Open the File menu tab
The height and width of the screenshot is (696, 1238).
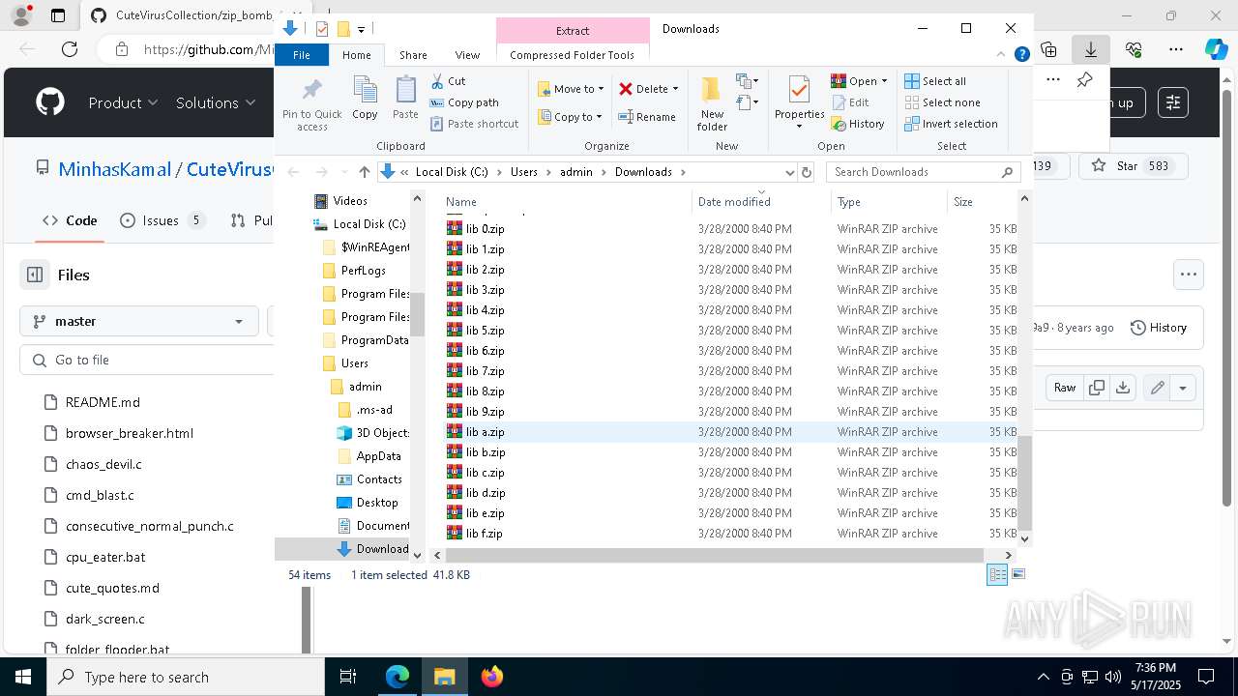302,55
